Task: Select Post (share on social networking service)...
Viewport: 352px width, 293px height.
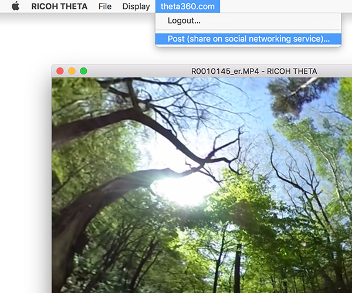Action: click(x=248, y=39)
